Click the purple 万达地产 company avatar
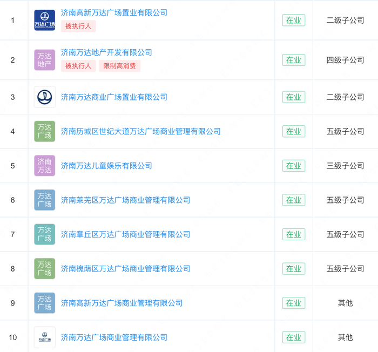This screenshot has width=378, height=352. (44, 60)
